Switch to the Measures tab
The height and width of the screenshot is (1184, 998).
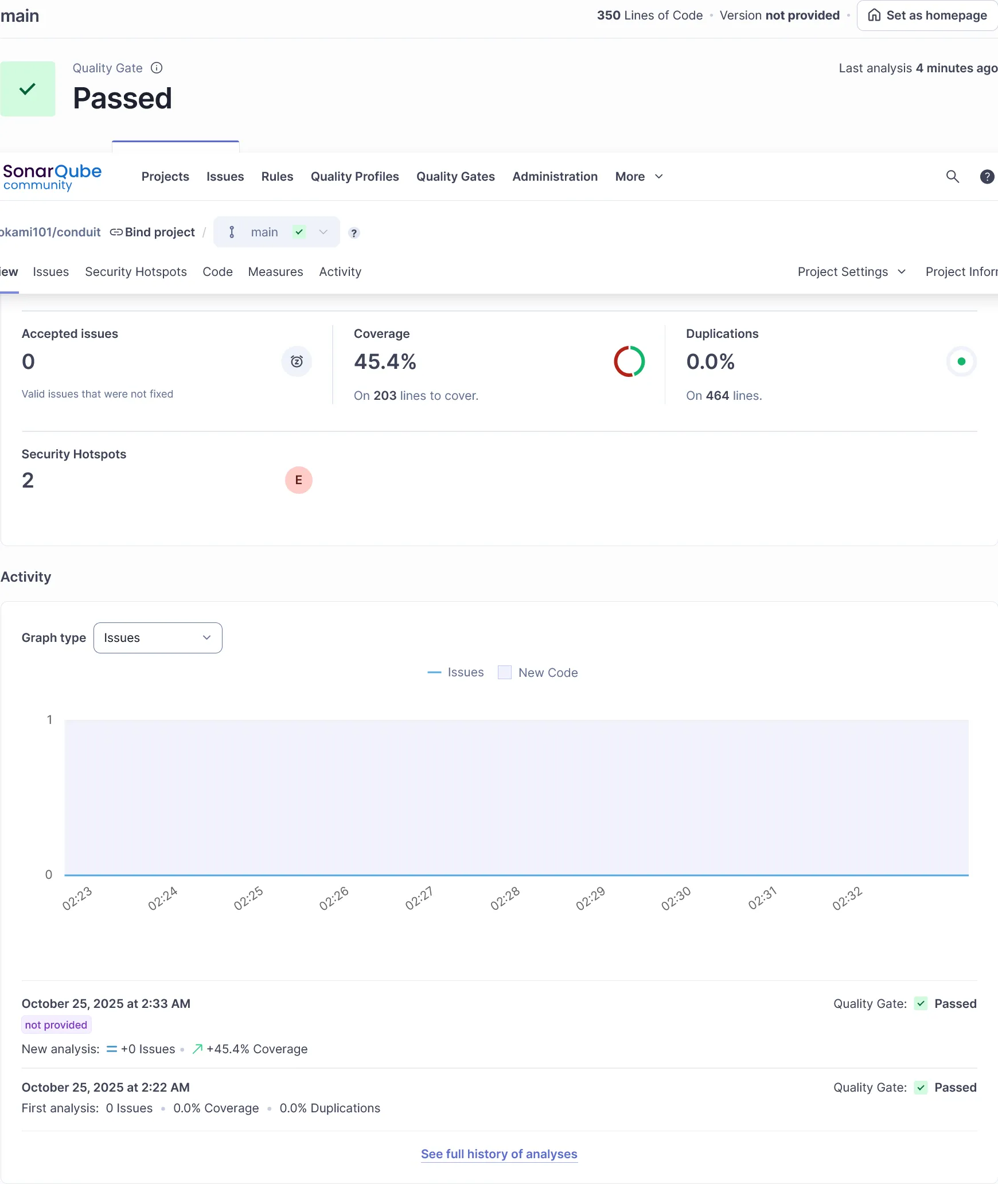click(275, 272)
